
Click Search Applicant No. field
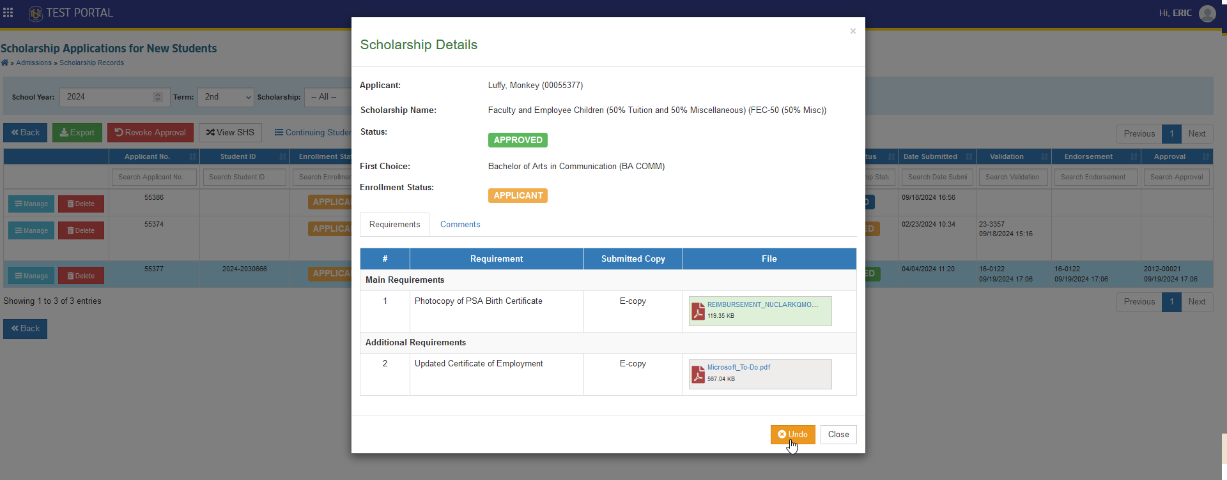point(154,177)
